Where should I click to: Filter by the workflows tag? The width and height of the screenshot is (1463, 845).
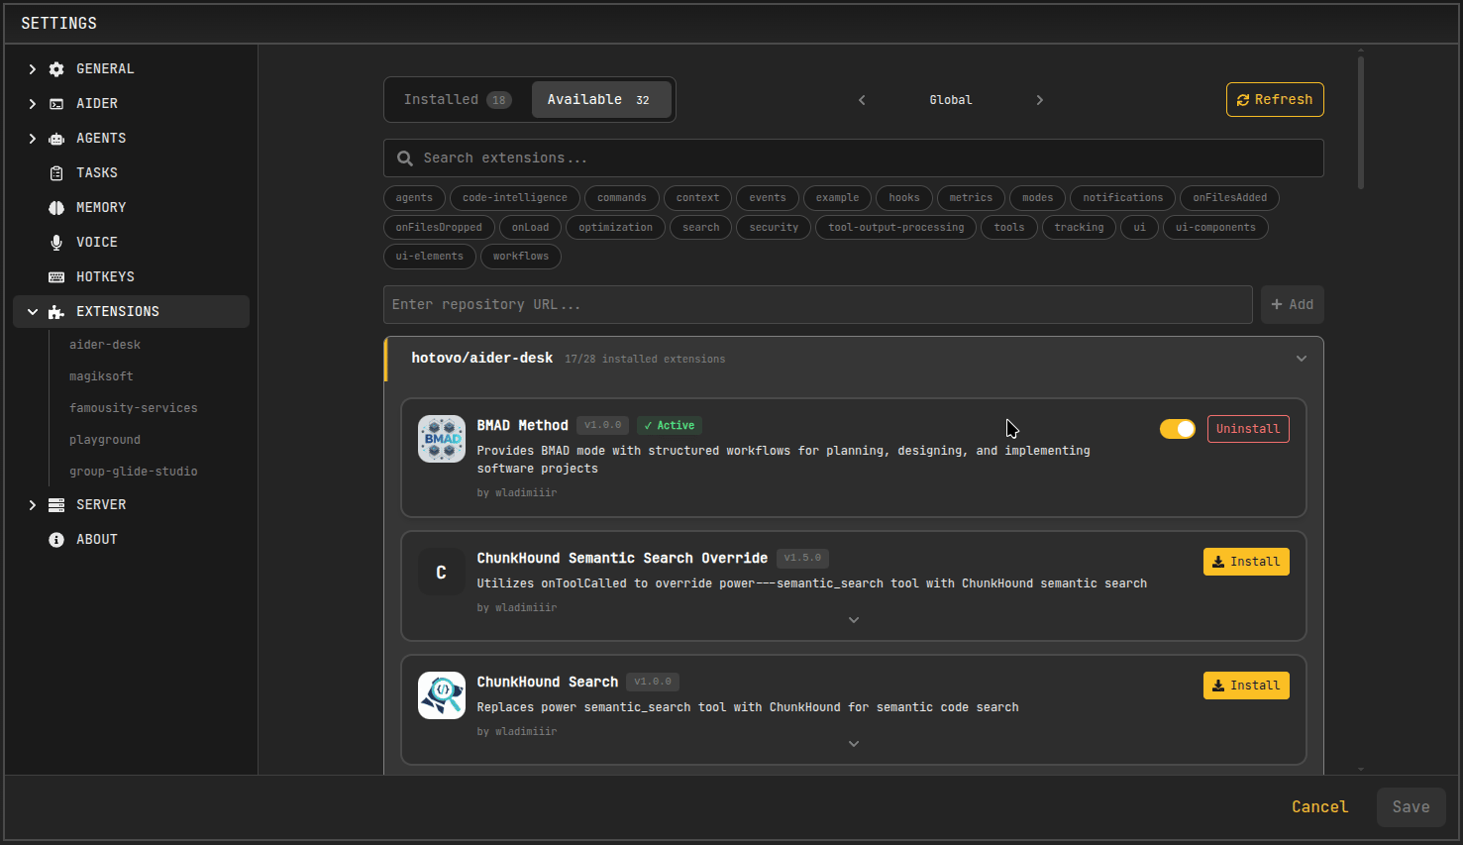pyautogui.click(x=521, y=257)
